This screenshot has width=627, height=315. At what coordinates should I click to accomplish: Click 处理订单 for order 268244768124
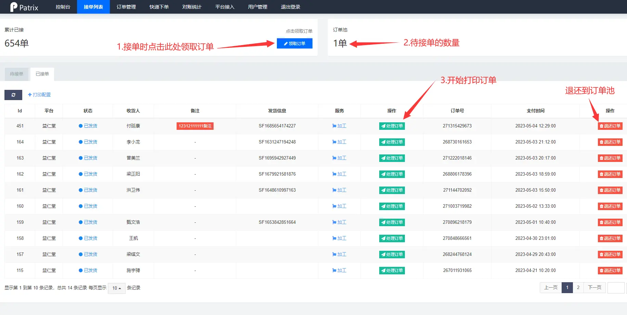(x=392, y=255)
